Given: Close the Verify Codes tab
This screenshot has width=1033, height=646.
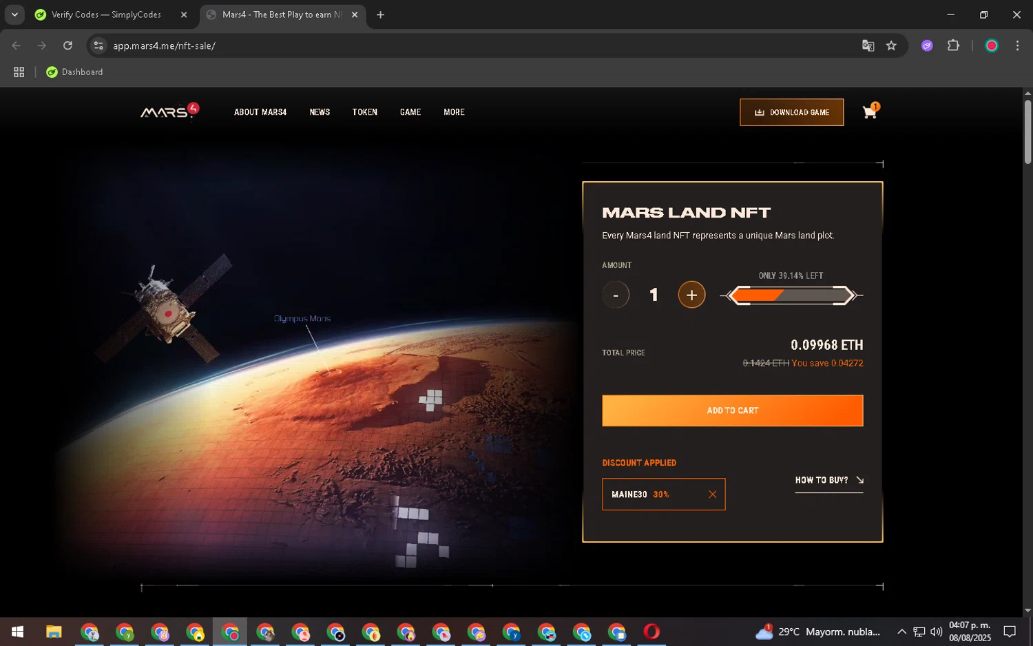Looking at the screenshot, I should (184, 14).
